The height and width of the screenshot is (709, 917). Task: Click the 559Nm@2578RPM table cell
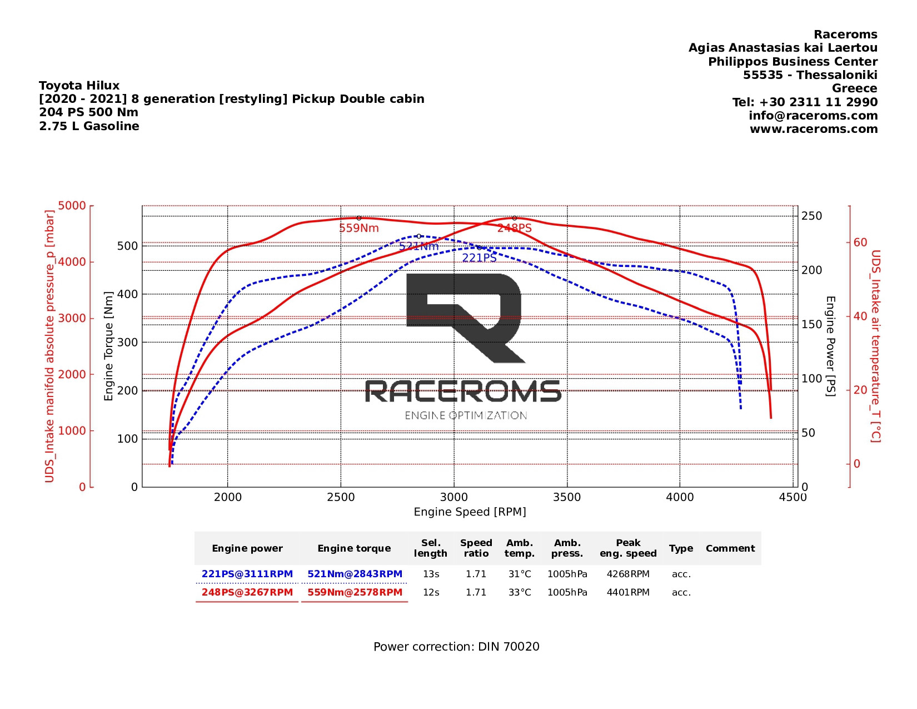[x=355, y=592]
